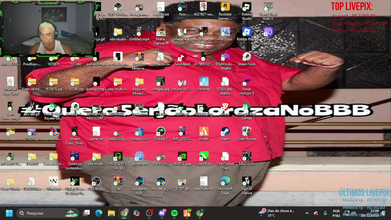Open the Microsoft Edge desktop shortcut

(x=225, y=186)
